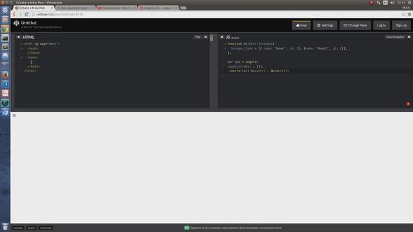The image size is (413, 232).
Task: Open pen Settings
Action: (325, 25)
